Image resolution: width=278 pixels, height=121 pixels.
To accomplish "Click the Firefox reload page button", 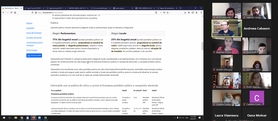I will point(11,12).
